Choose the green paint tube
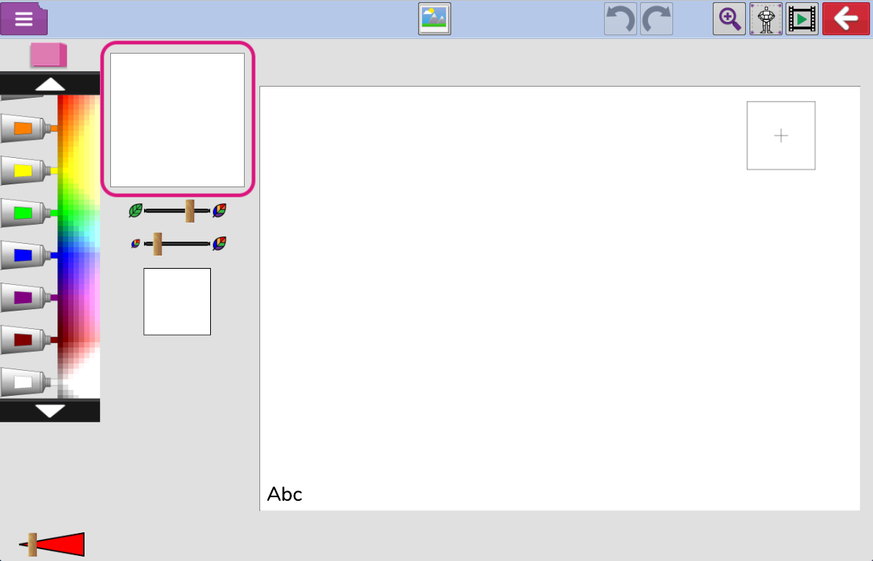This screenshot has height=561, width=873. [x=28, y=213]
